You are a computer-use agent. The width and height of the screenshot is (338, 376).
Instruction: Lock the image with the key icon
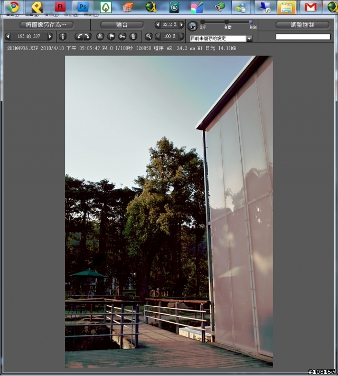click(123, 36)
